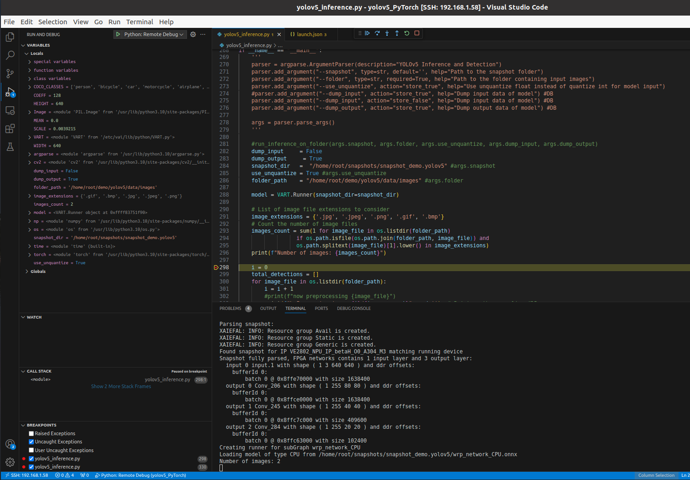Enable User Uncaught Exceptions checkbox
Screen dimensions: 690x480
click(32, 450)
